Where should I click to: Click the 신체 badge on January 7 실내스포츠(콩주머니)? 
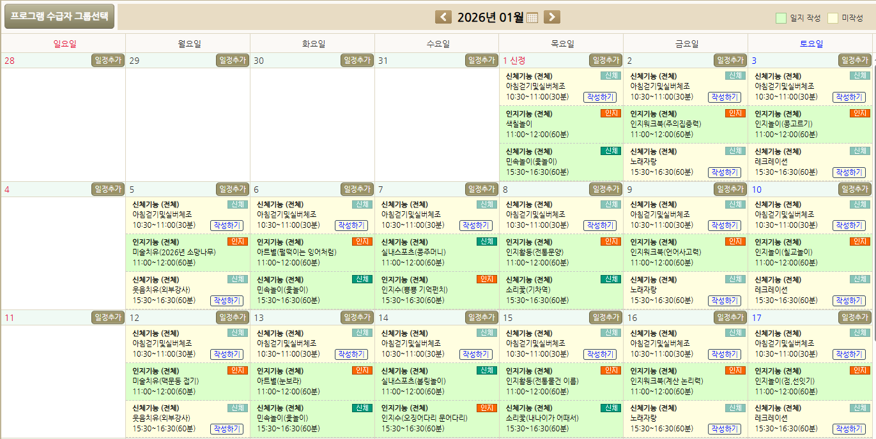pyautogui.click(x=486, y=242)
